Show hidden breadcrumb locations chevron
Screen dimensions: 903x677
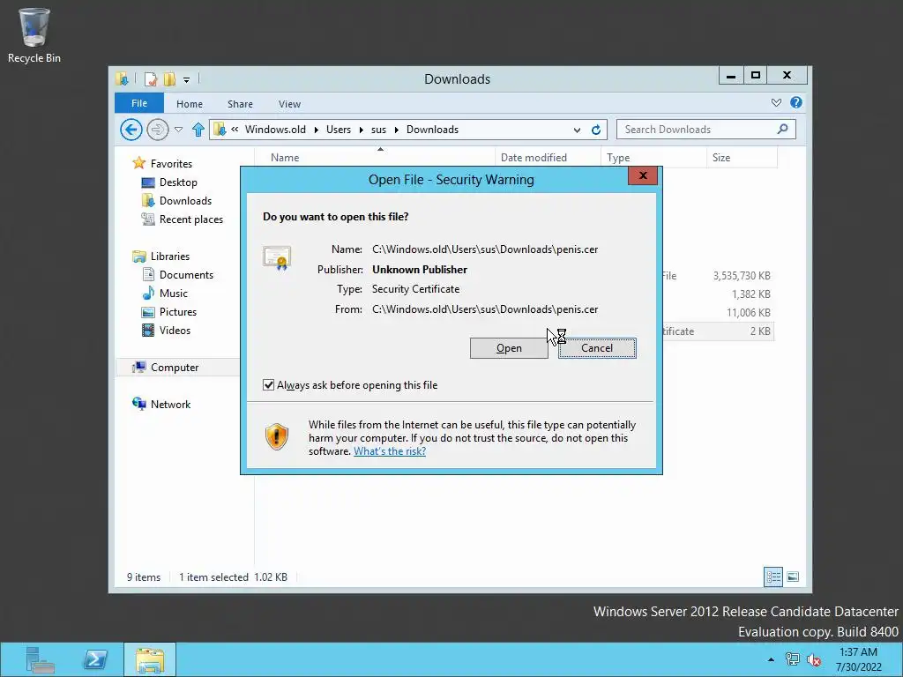tap(235, 130)
